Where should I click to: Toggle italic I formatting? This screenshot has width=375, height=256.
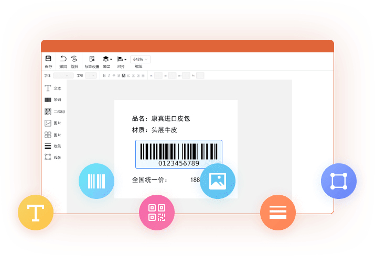(109, 76)
